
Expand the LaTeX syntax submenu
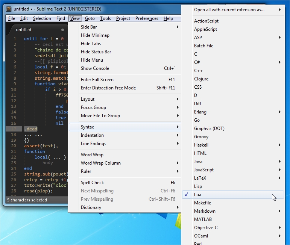pyautogui.click(x=233, y=178)
